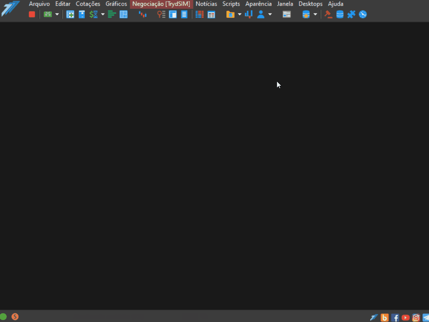The width and height of the screenshot is (429, 322).
Task: Expand the user profile icon dropdown
Action: point(270,14)
